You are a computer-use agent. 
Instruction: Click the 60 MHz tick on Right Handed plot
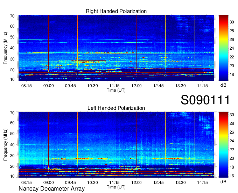tap(12, 26)
